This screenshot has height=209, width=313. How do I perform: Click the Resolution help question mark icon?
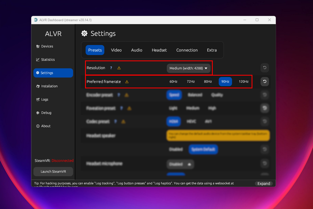click(111, 68)
